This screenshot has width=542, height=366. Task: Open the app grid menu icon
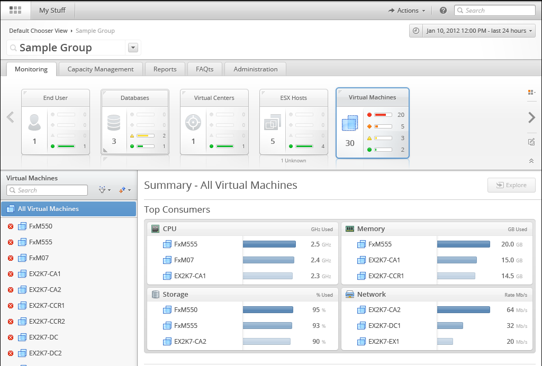[15, 10]
